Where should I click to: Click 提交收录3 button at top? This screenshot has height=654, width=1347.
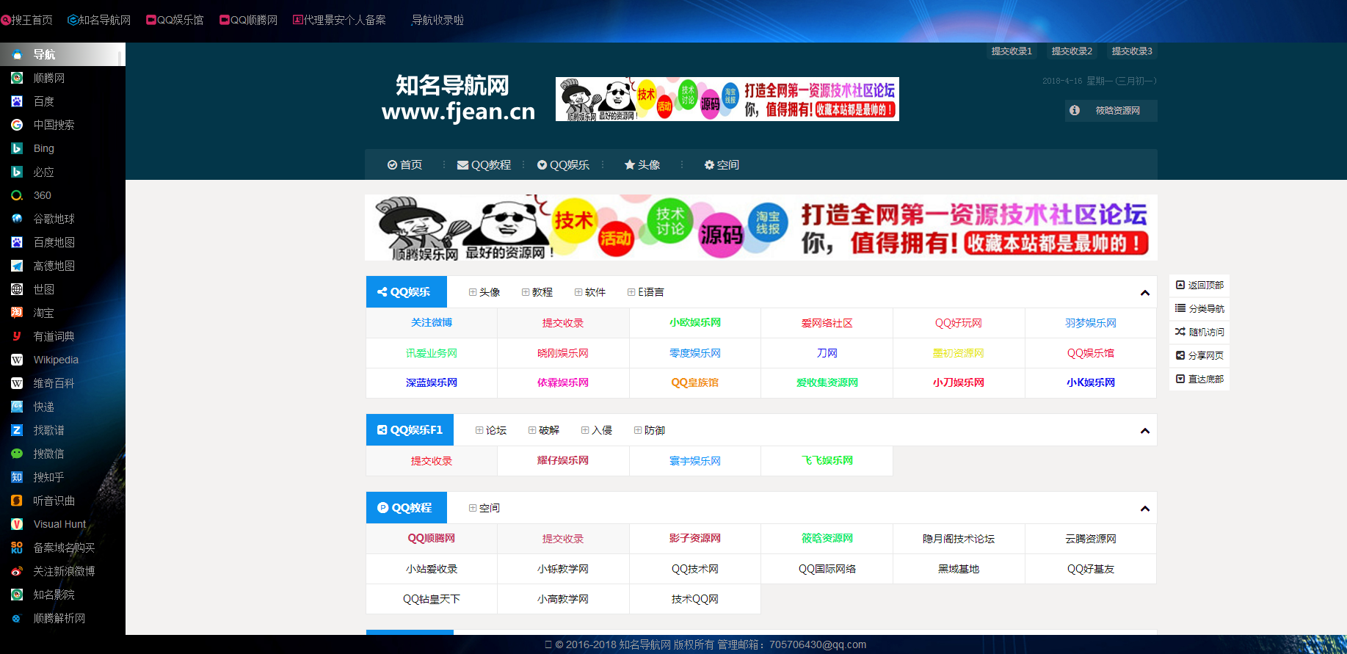pyautogui.click(x=1132, y=51)
